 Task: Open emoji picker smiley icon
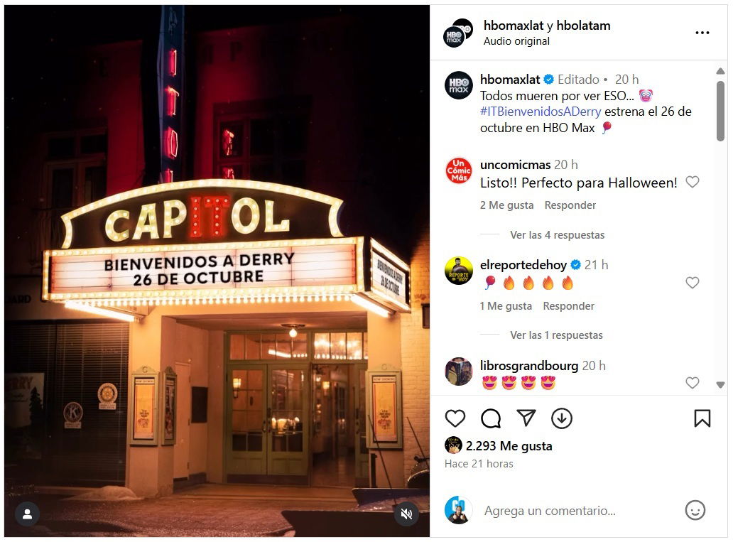(x=695, y=510)
